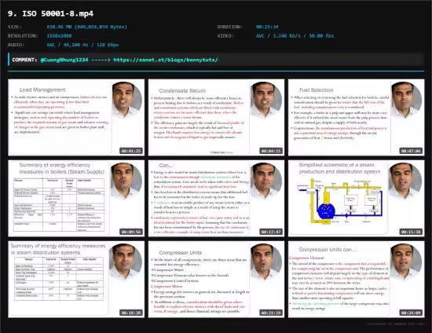The image size is (432, 333).
Task: Click the presenter portrait in Load Management thumbnail
Action: [127, 100]
